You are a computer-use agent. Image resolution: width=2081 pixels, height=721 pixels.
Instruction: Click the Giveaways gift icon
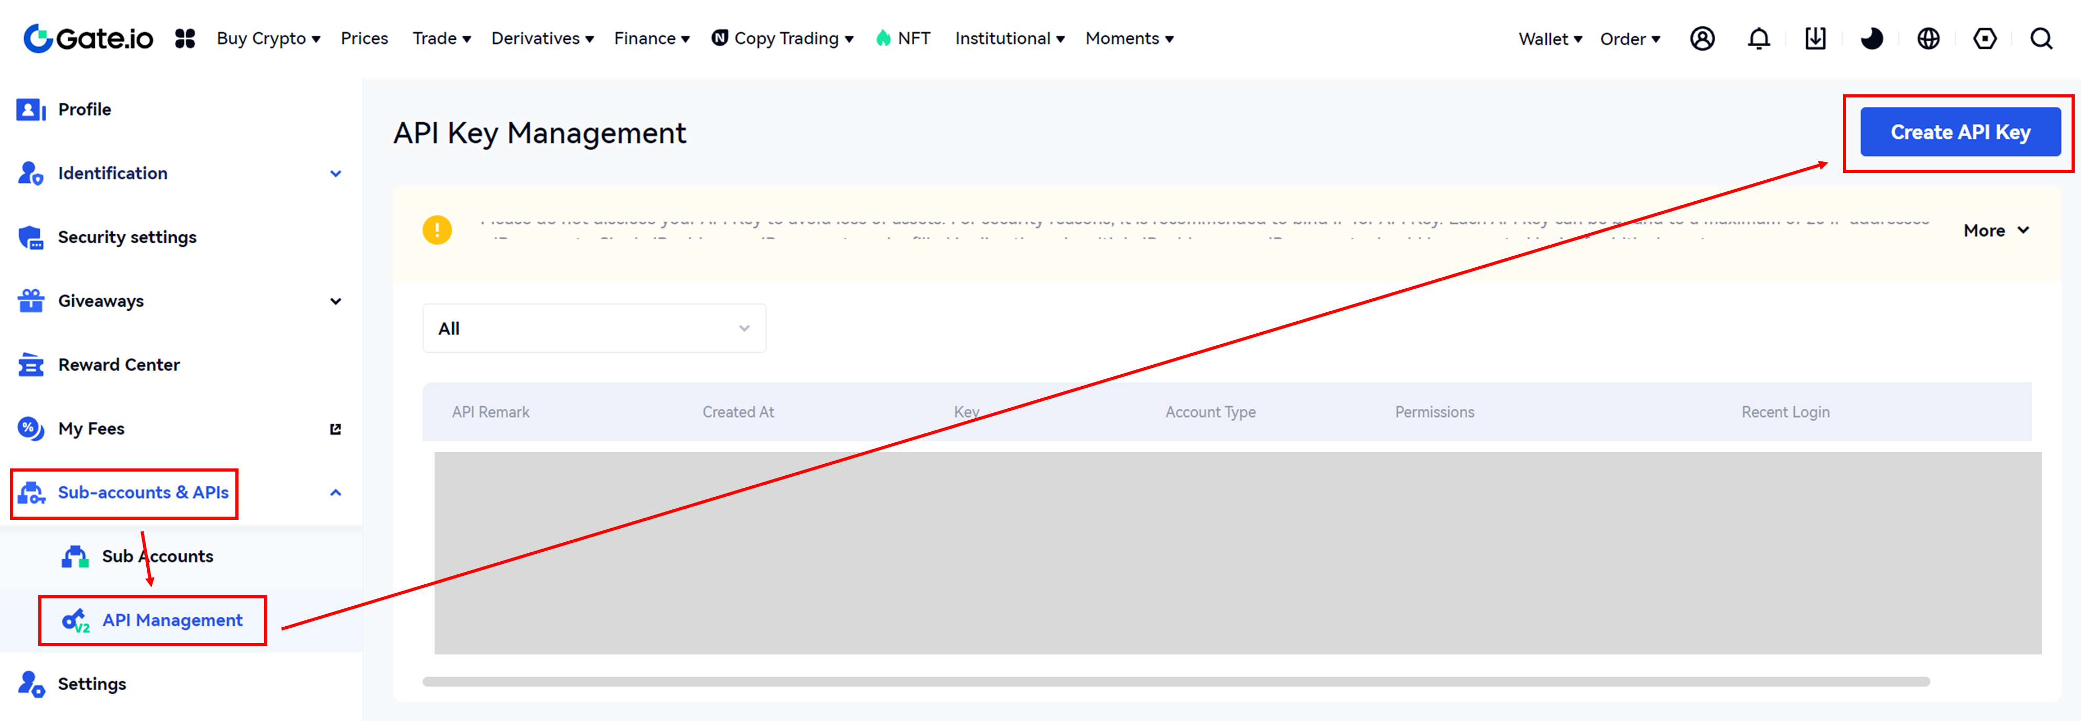click(31, 300)
